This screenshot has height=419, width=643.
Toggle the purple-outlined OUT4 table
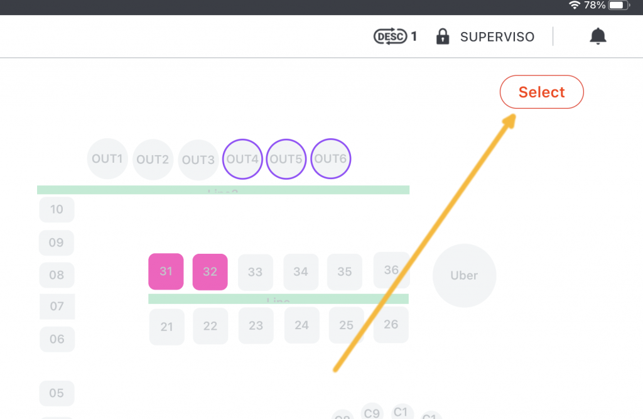[242, 159]
